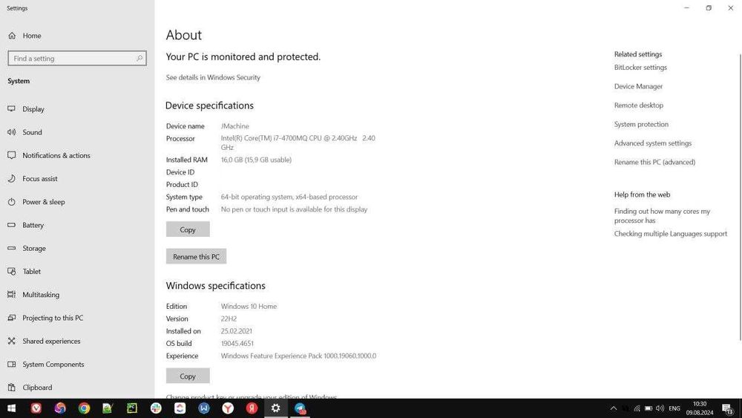Open the Windows Start menu
This screenshot has height=418, width=742.
click(x=11, y=408)
